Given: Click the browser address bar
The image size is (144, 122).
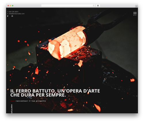Looking at the screenshot, I should point(68,6).
